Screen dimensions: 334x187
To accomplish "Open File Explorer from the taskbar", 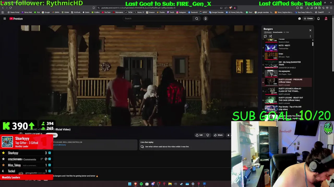I will point(170,184).
